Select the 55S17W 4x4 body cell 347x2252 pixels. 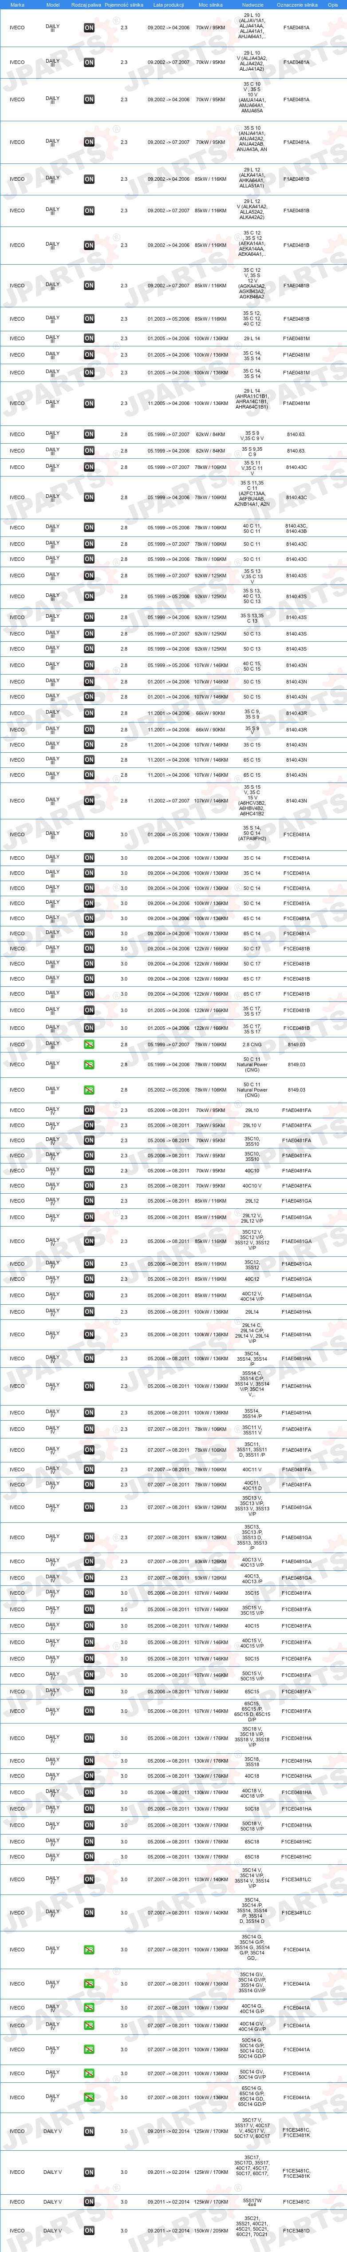pyautogui.click(x=252, y=2202)
